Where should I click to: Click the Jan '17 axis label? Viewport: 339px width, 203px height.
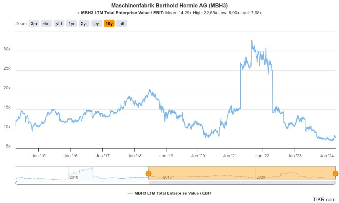102,156
